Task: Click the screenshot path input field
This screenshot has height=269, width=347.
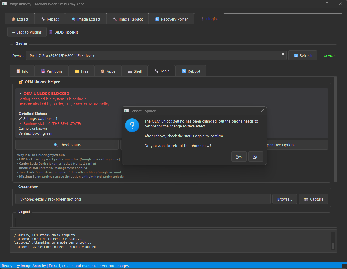Action: click(142, 199)
